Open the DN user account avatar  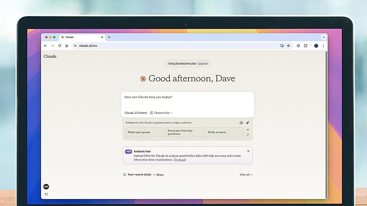46,187
